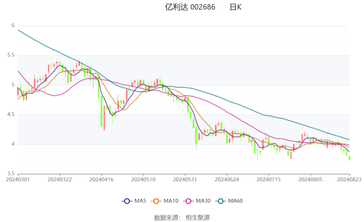Click the pink MA30 legend marker circle

click(x=188, y=201)
